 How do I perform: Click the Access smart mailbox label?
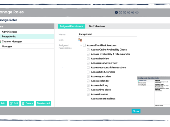pyautogui.click(x=103, y=99)
